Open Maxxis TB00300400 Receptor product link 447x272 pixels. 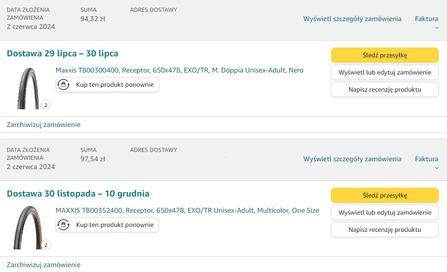[179, 70]
